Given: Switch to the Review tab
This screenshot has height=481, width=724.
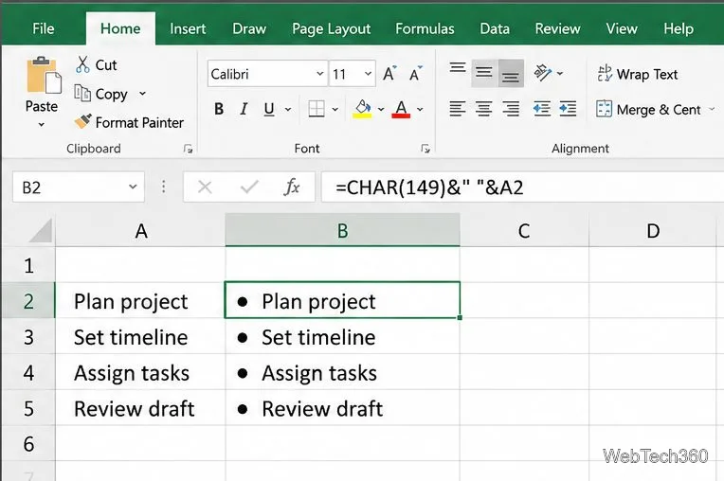Looking at the screenshot, I should pyautogui.click(x=557, y=28).
